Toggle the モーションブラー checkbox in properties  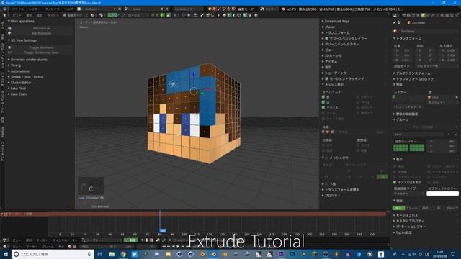398,227
